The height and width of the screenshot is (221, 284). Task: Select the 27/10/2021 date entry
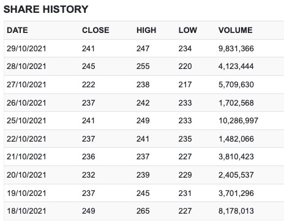coord(26,85)
